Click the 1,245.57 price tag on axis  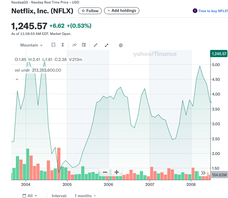pyautogui.click(x=219, y=54)
